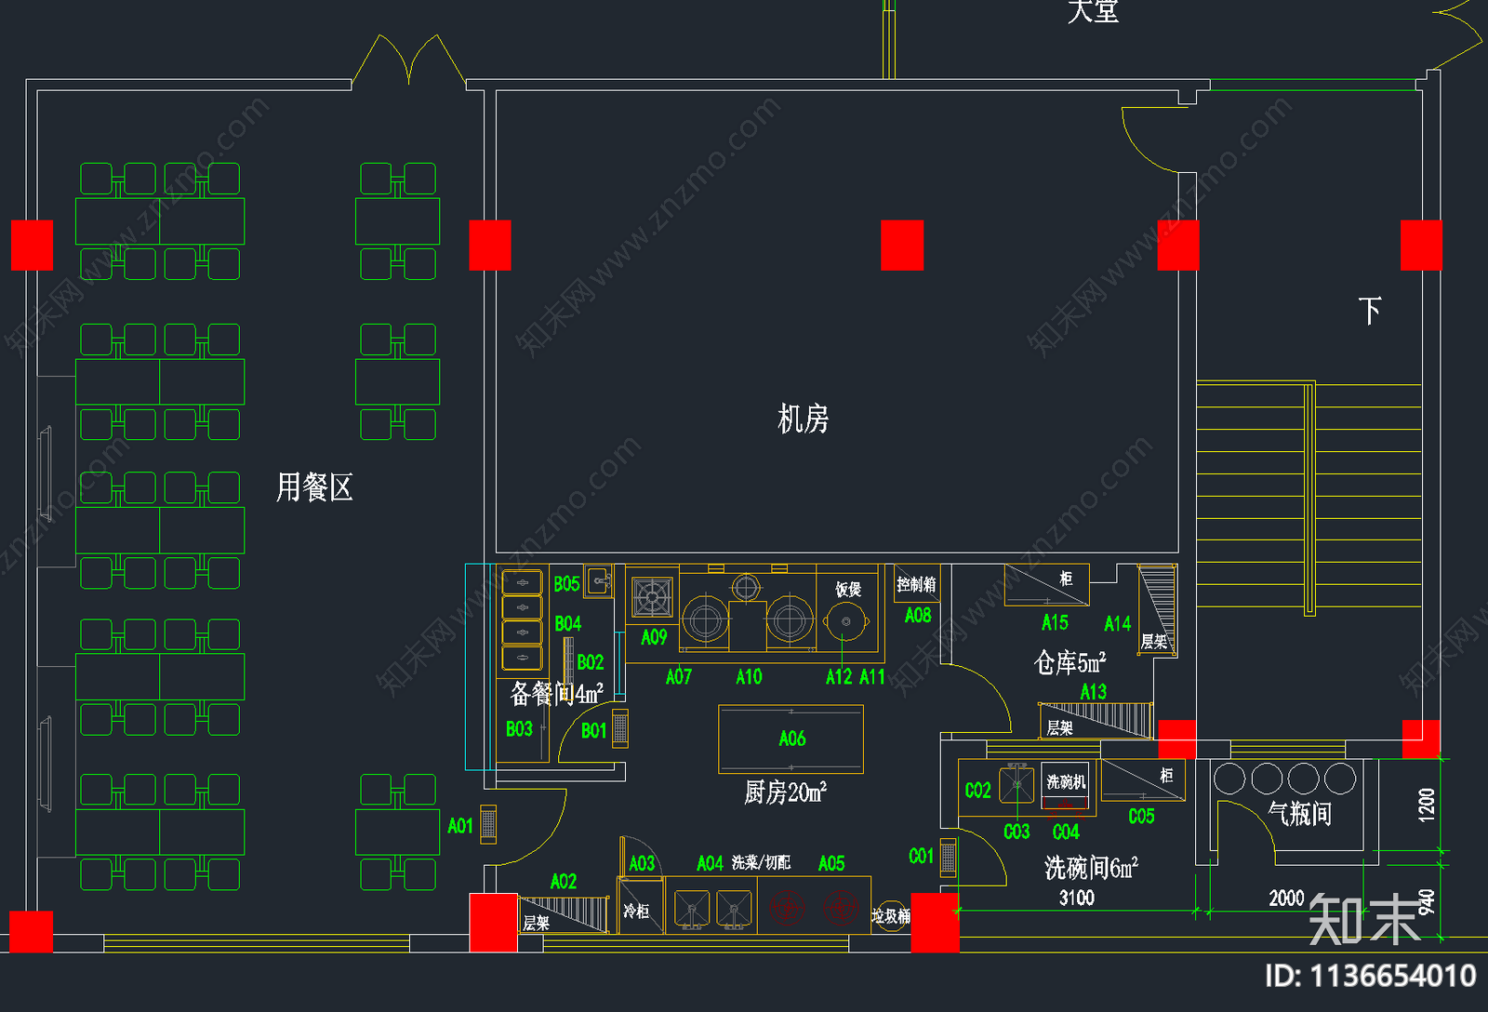The image size is (1488, 1012).
Task: Click equipment tag B04
Action: (568, 623)
